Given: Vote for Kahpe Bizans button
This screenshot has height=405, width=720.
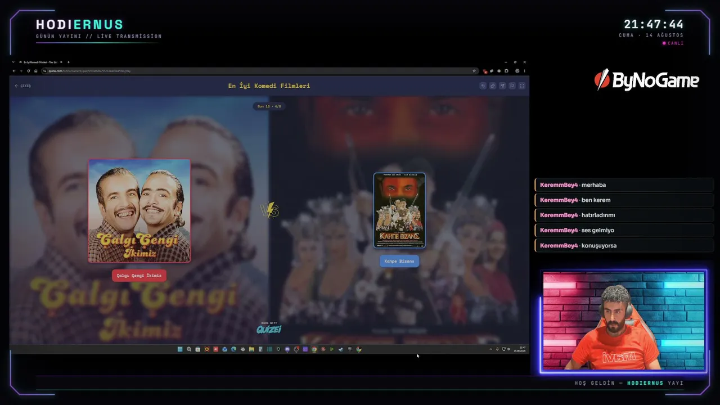Looking at the screenshot, I should tap(399, 261).
